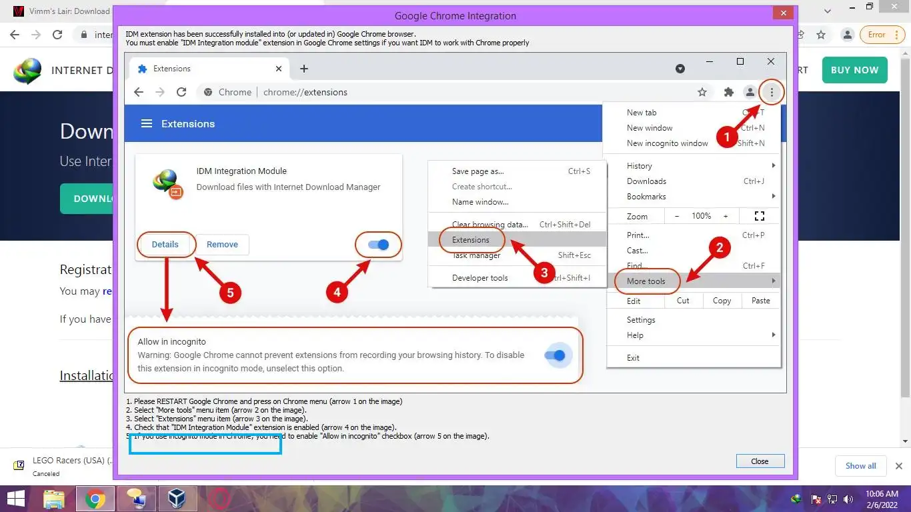911x512 pixels.
Task: Click the Remove button for IDM Integration Module
Action: [222, 245]
